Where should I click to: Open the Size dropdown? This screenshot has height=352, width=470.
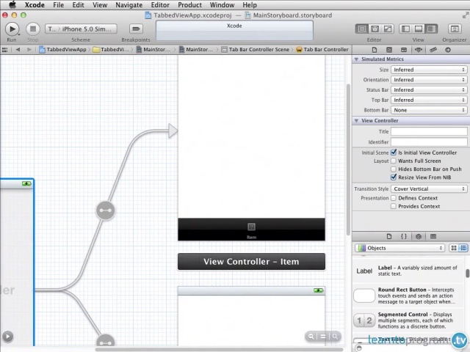429,70
